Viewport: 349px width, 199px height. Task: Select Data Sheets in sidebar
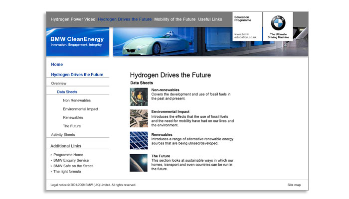(x=67, y=92)
